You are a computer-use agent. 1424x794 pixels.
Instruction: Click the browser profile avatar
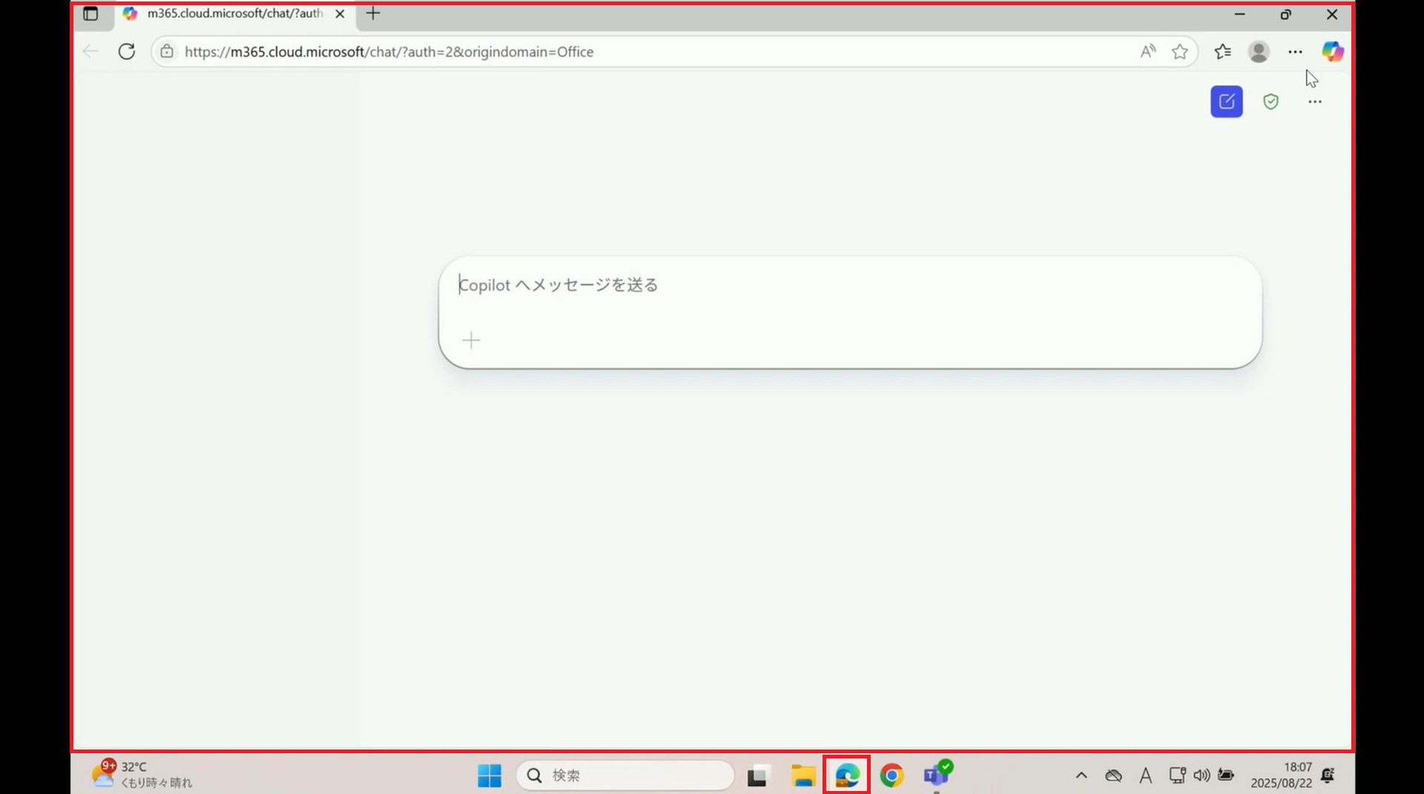1259,52
